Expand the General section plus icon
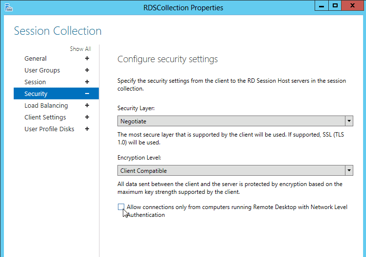The image size is (366, 257). click(87, 58)
